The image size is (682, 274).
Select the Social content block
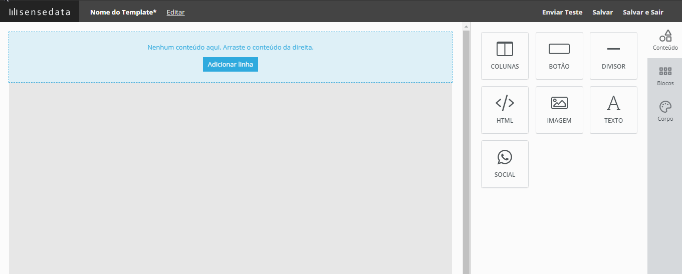click(505, 164)
